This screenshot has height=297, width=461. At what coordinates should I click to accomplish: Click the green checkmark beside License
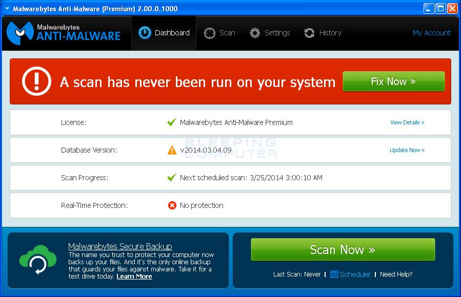coord(172,122)
